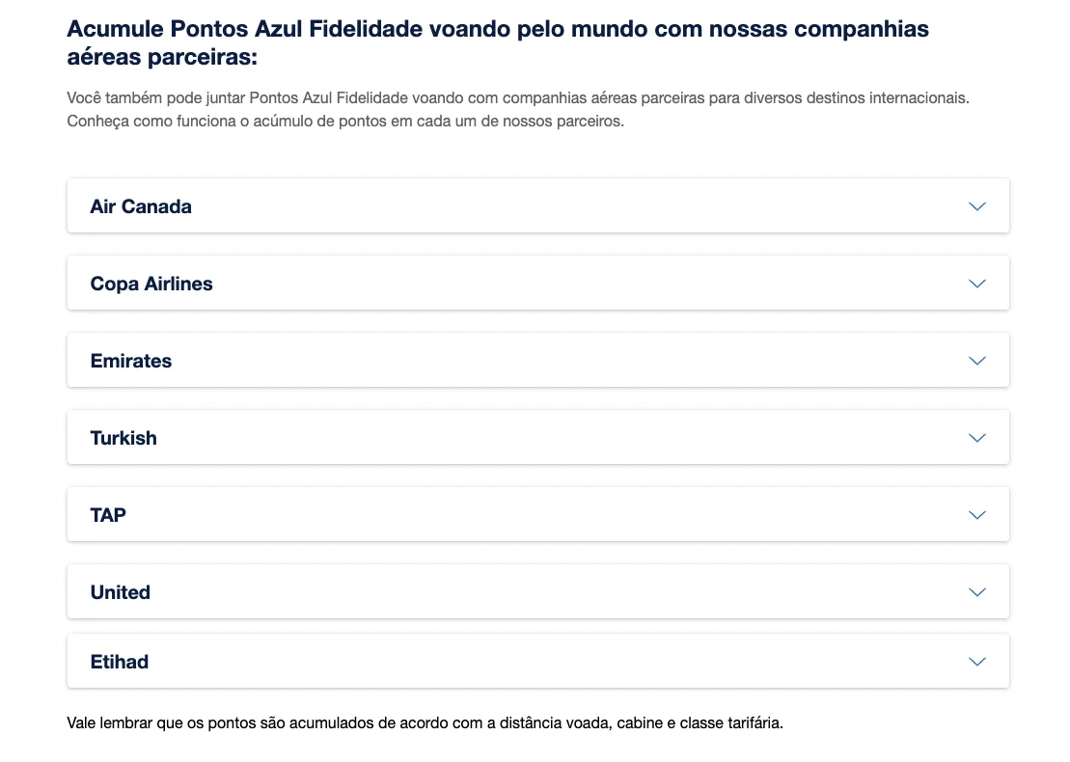Click the TAP row down-arrow icon
1070x762 pixels.
click(x=977, y=514)
